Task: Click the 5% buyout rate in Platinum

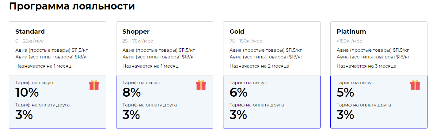Action: 345,92
